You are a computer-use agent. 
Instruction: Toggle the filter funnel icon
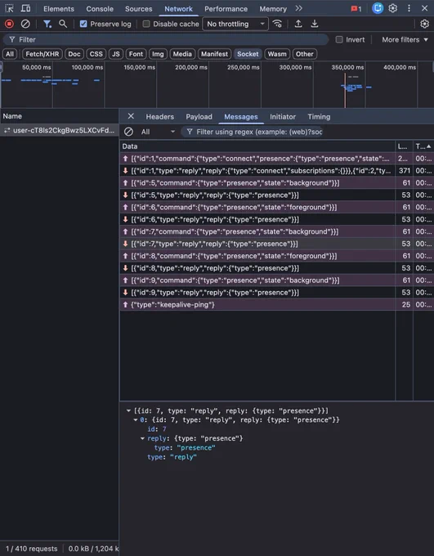coord(47,24)
